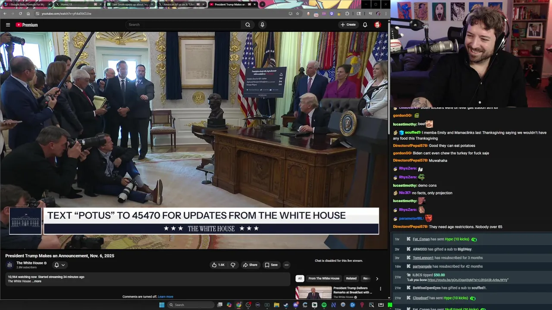
Task: Expand description with ...more link
Action: (37, 281)
